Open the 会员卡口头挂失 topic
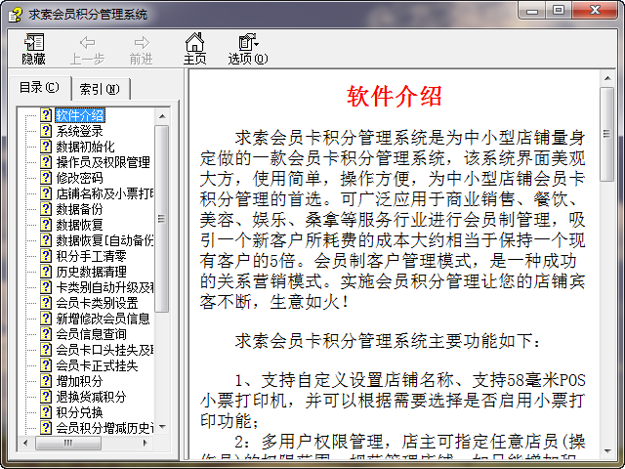The height and width of the screenshot is (469, 625). 104,350
